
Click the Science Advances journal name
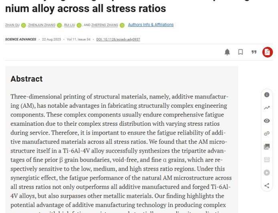(x=20, y=39)
